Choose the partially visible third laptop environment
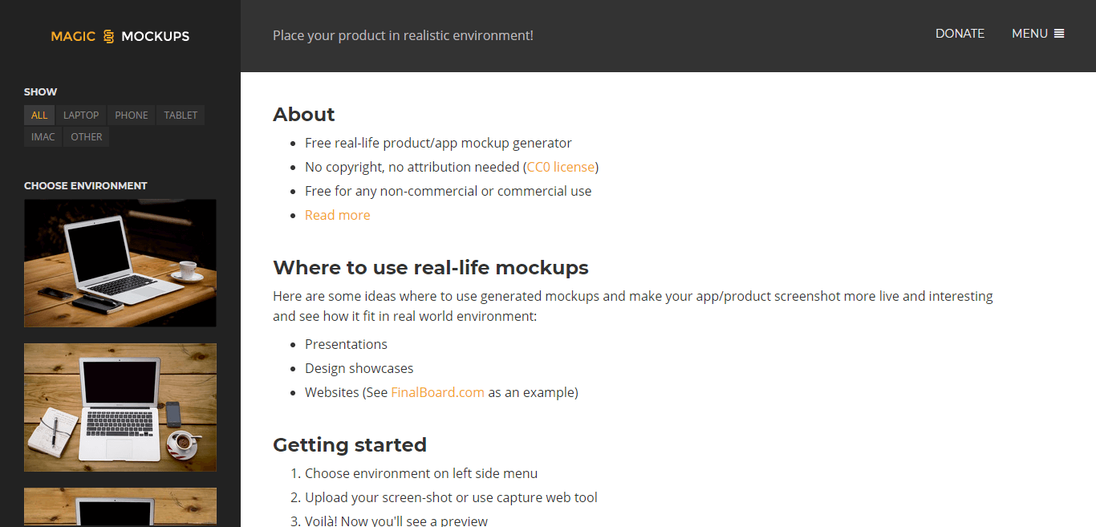This screenshot has height=527, width=1096. 120,507
